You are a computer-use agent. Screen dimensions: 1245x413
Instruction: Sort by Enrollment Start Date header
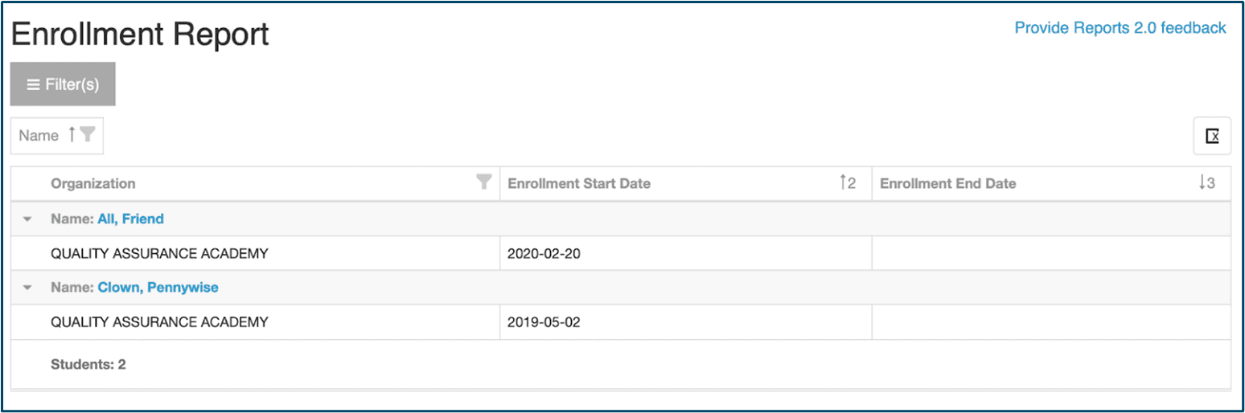(579, 184)
